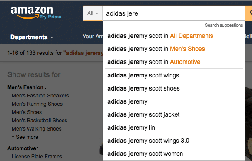Click the Show results for heading
Viewport: 252px width, 161px height.
(34, 74)
